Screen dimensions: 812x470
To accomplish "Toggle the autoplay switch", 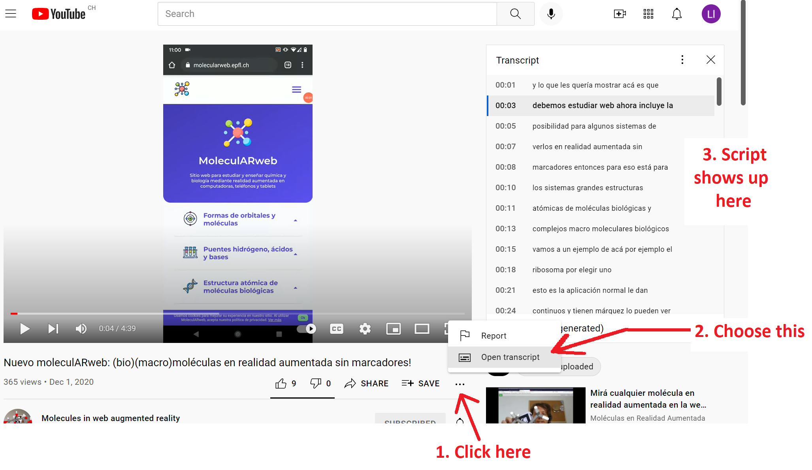I will pyautogui.click(x=307, y=328).
